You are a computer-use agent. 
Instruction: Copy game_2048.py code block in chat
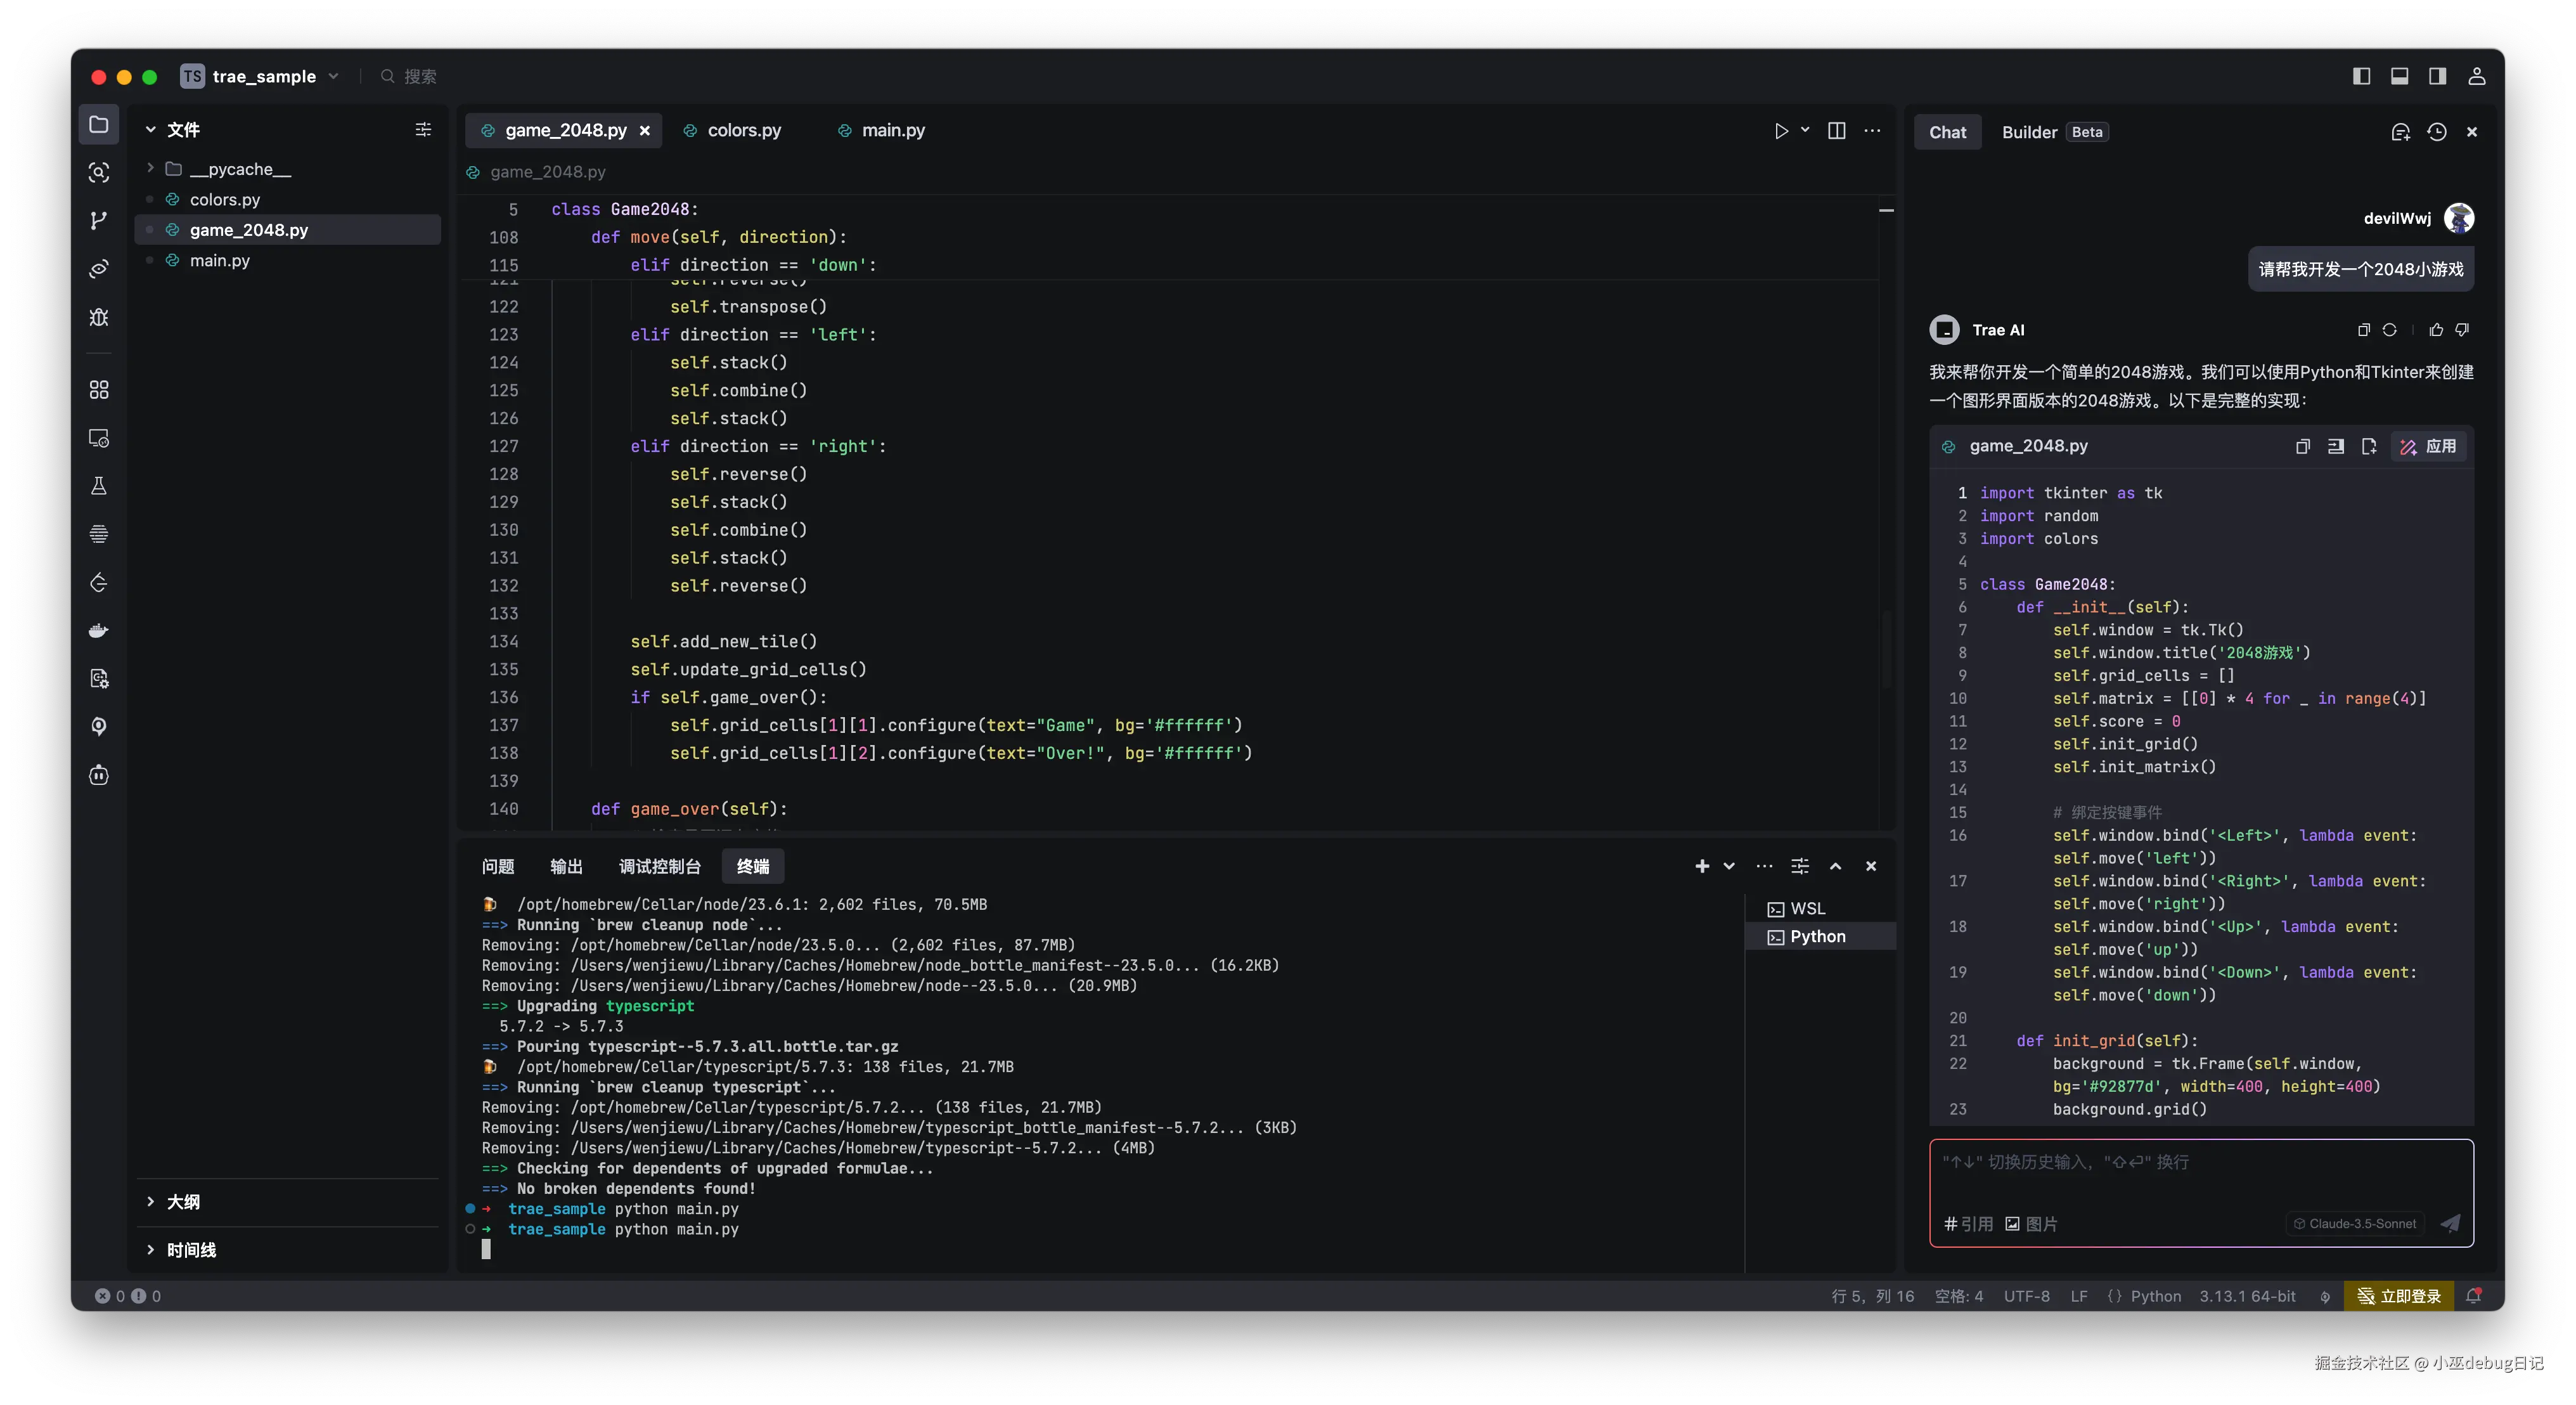point(2302,447)
